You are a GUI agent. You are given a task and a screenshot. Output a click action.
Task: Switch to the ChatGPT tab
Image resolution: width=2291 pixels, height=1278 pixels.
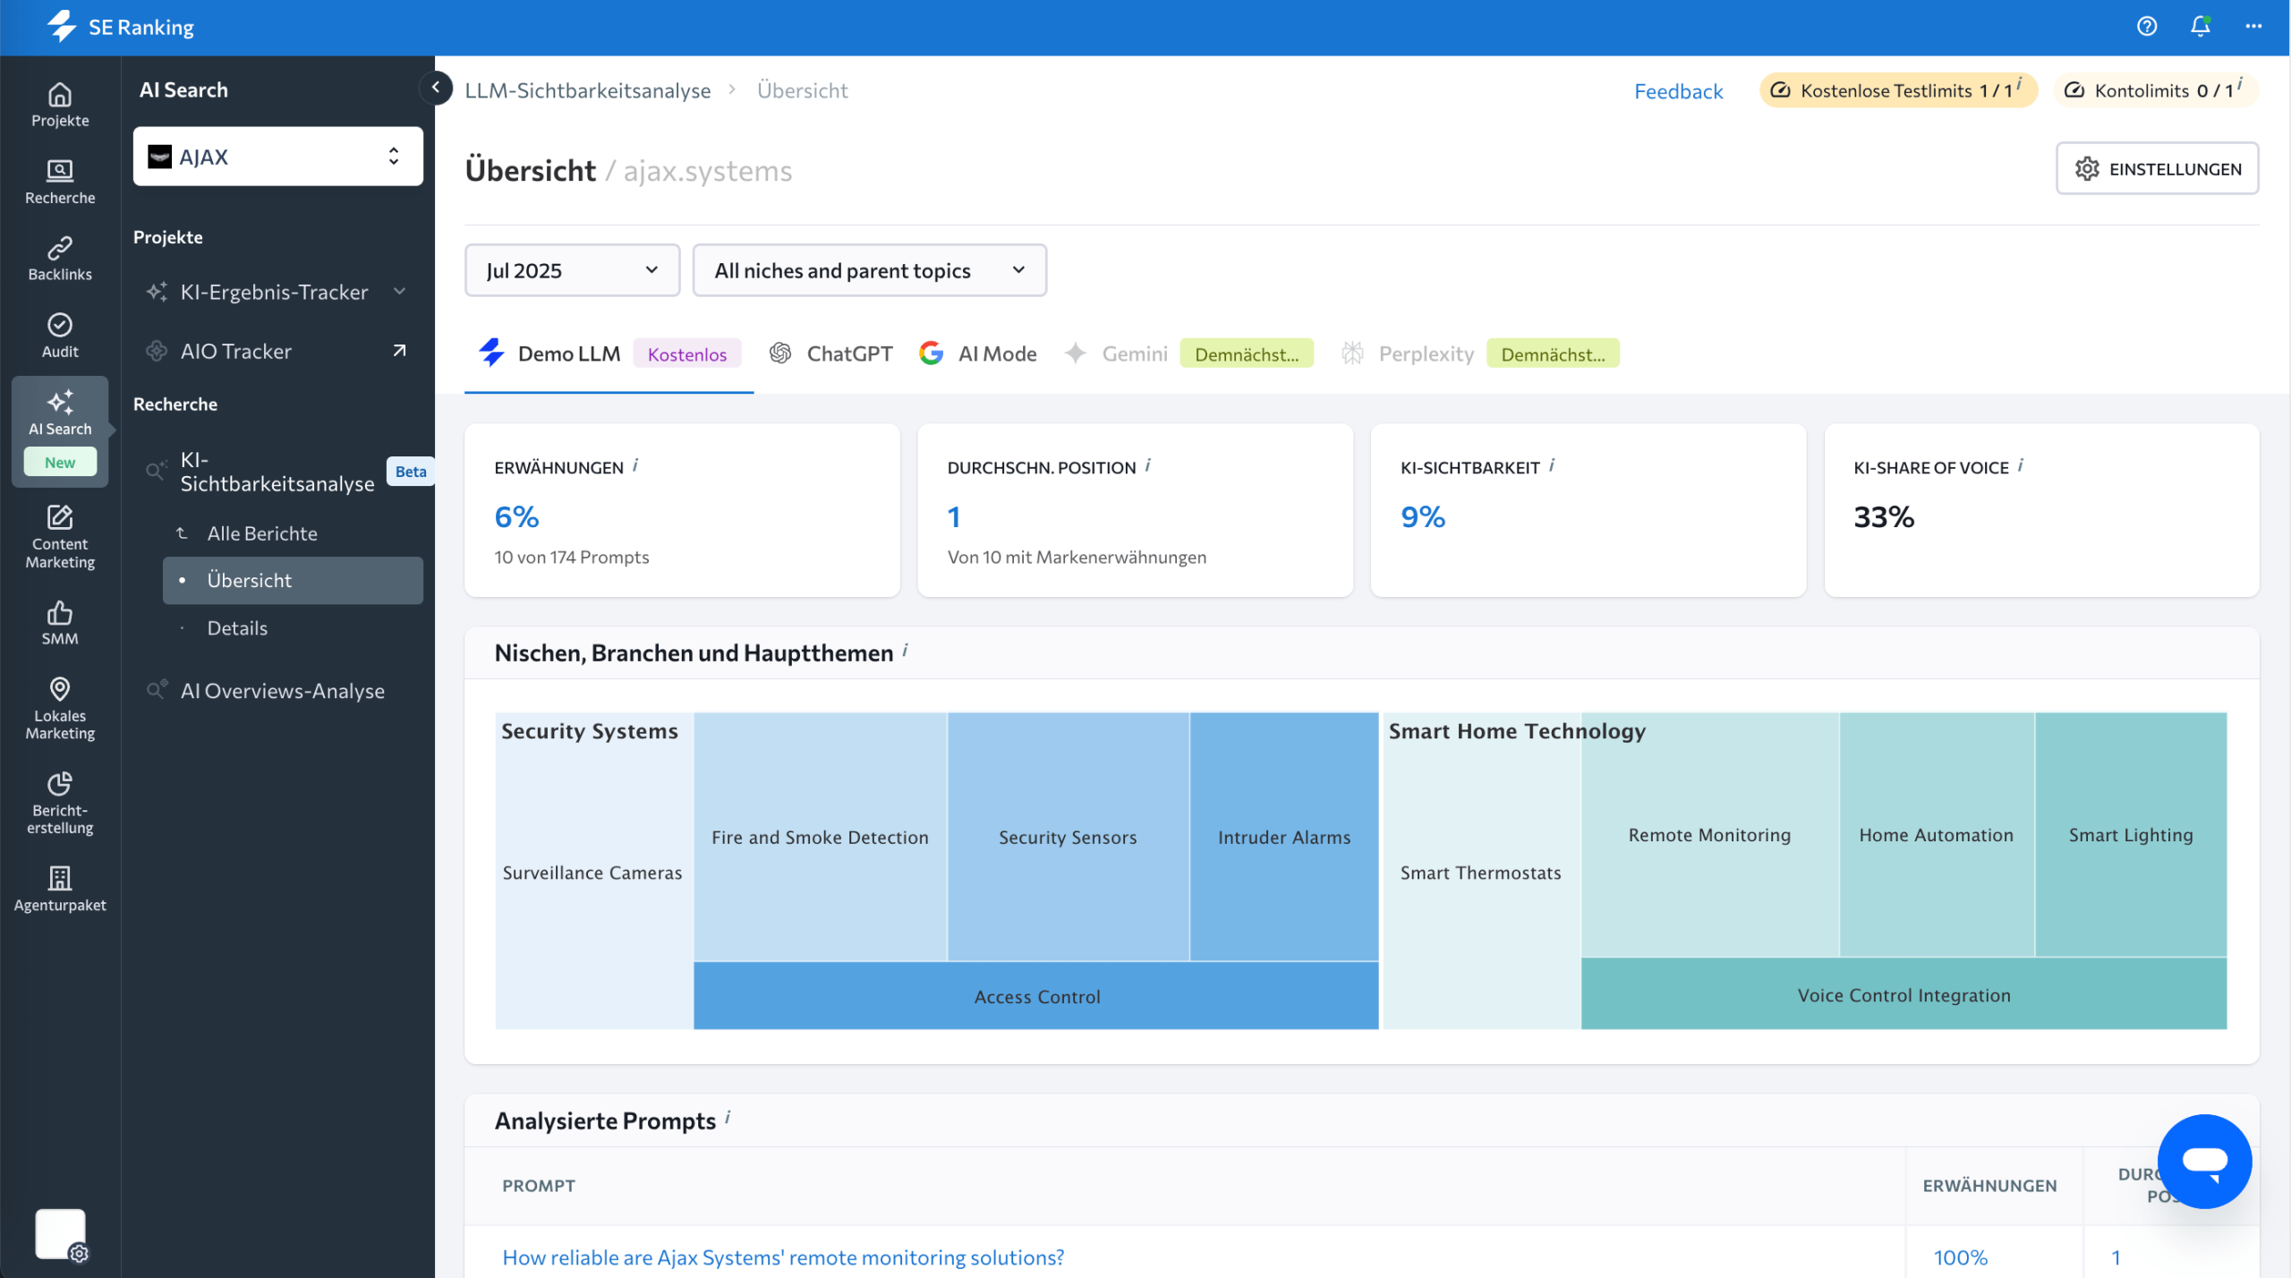(830, 354)
